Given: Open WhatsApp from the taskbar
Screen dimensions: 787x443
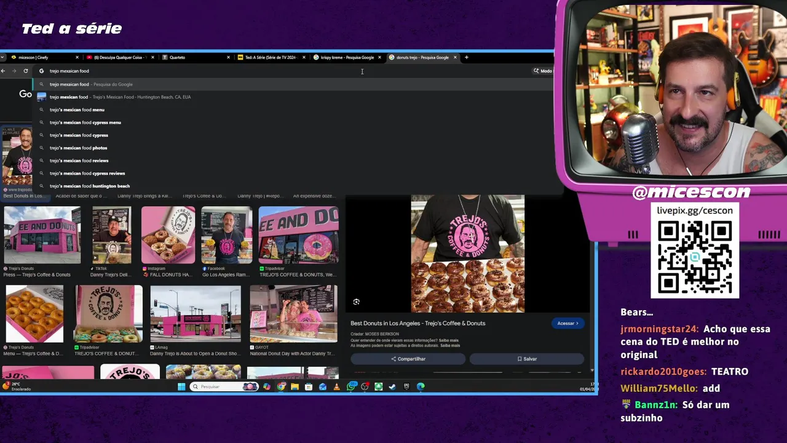Looking at the screenshot, I should coord(351,386).
